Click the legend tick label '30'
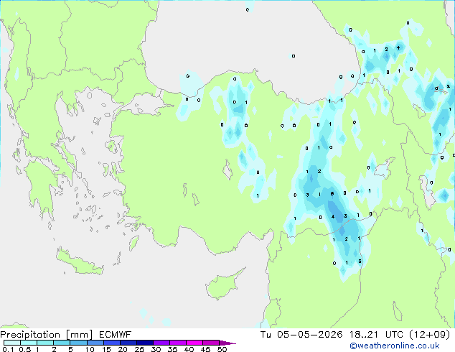This screenshot has width=455, height=352. tap(156, 349)
